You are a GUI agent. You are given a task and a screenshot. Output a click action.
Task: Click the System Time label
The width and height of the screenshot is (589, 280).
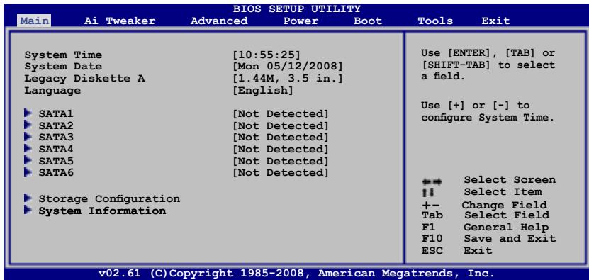click(x=63, y=55)
